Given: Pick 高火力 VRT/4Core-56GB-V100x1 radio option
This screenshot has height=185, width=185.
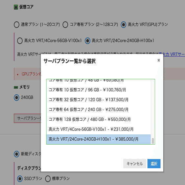Looking at the screenshot, I should [20, 41].
